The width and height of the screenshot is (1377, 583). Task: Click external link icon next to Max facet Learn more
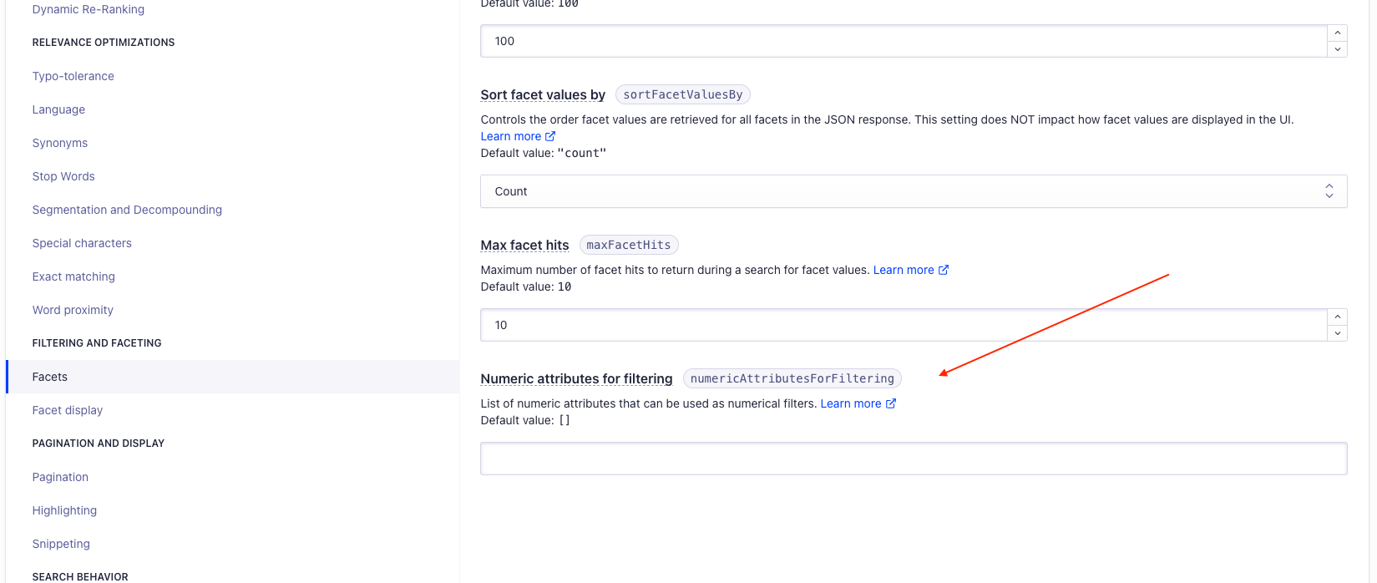[x=944, y=270]
